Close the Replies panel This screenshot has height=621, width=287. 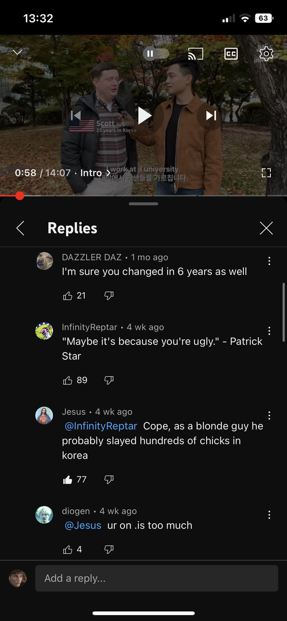pyautogui.click(x=266, y=228)
